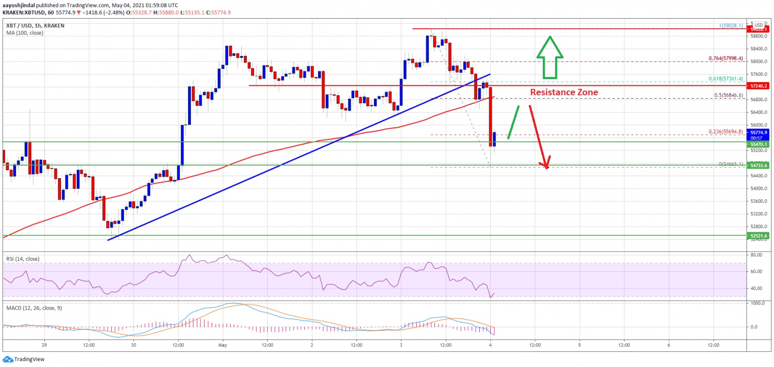
Task: Click the green 55470.1 support level tag
Action: click(x=757, y=144)
